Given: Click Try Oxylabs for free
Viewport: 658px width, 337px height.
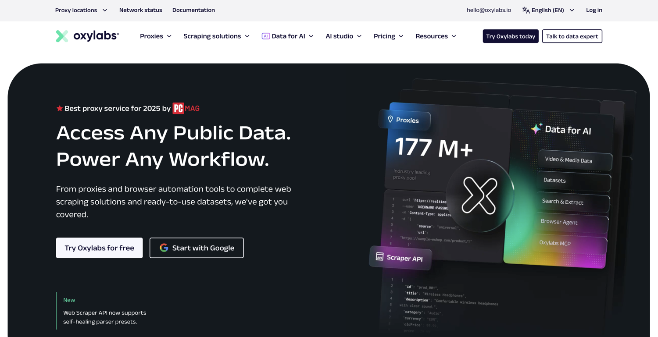Looking at the screenshot, I should 99,248.
